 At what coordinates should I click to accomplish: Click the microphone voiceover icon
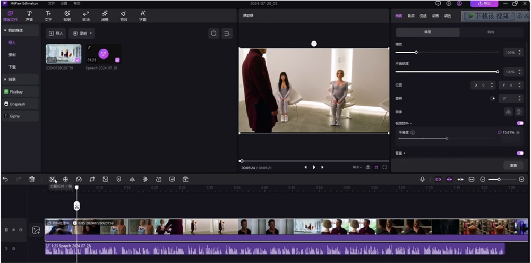click(422, 180)
